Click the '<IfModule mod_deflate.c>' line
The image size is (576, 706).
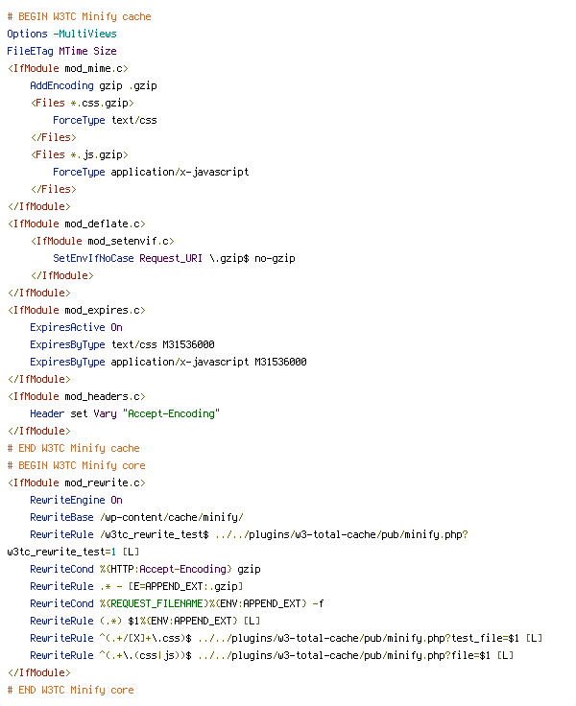pyautogui.click(x=76, y=224)
